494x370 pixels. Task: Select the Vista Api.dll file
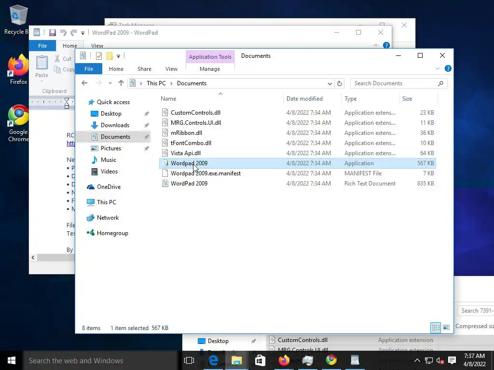[186, 153]
